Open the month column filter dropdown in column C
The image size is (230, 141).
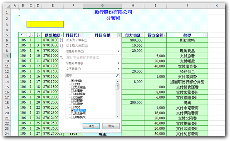click(x=32, y=35)
